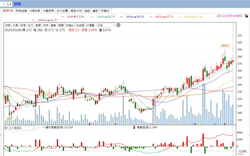Add stock with the plus icon
Viewport: 250px width, 156px height.
click(x=10, y=4)
